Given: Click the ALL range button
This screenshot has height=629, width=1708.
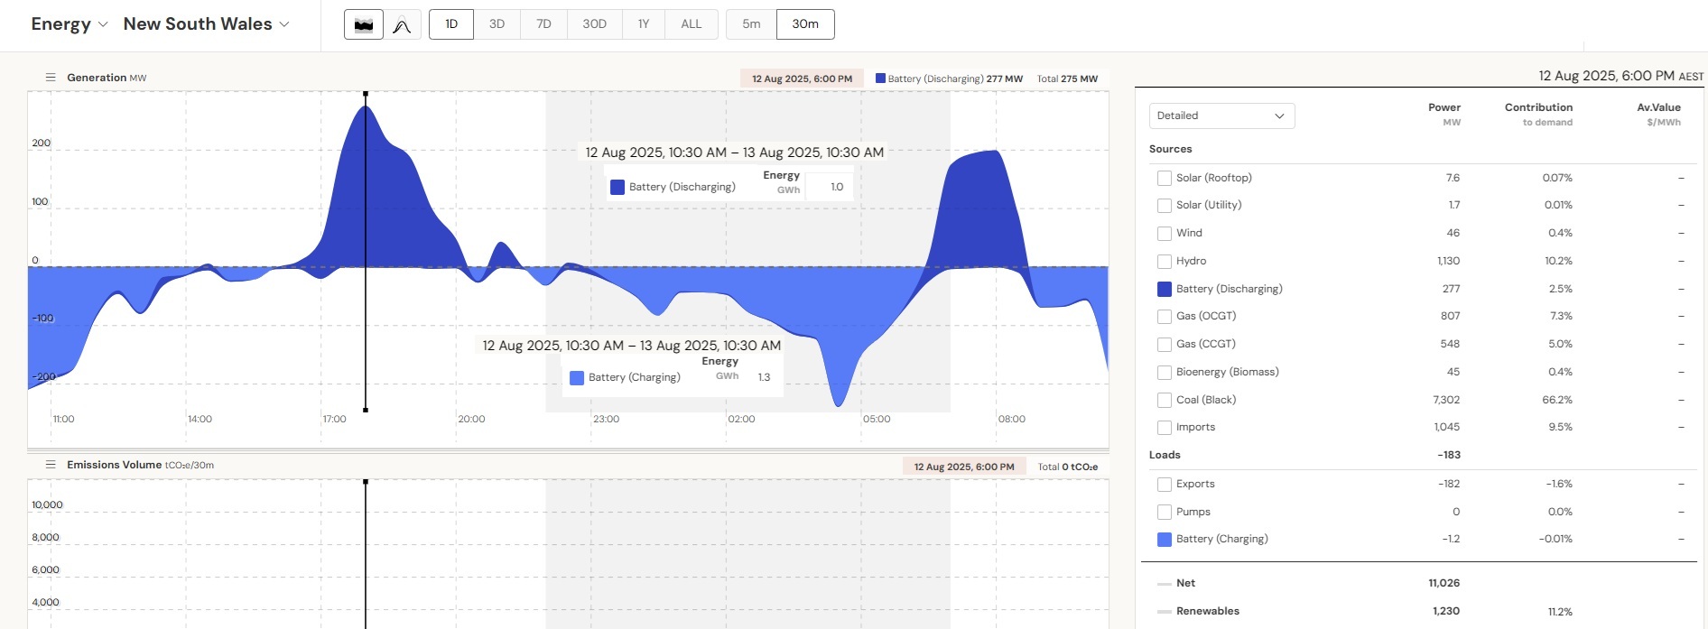Looking at the screenshot, I should [691, 24].
